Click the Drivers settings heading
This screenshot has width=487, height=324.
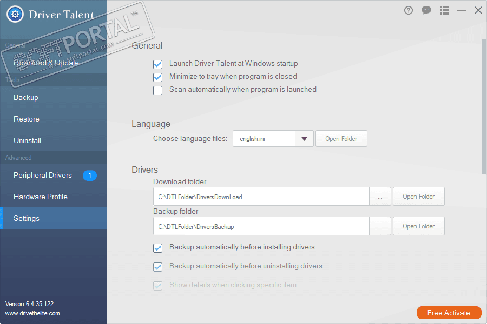[144, 170]
